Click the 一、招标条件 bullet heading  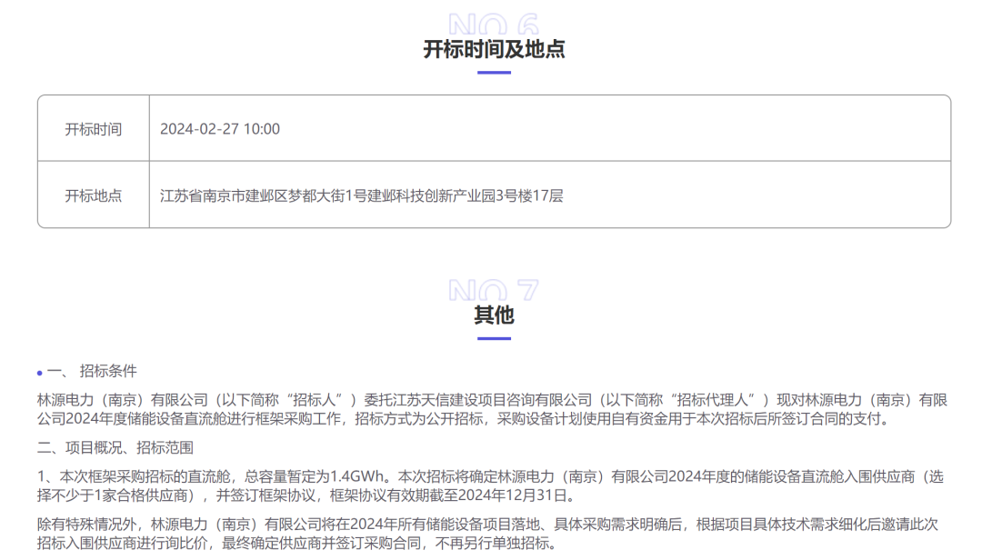pyautogui.click(x=92, y=371)
